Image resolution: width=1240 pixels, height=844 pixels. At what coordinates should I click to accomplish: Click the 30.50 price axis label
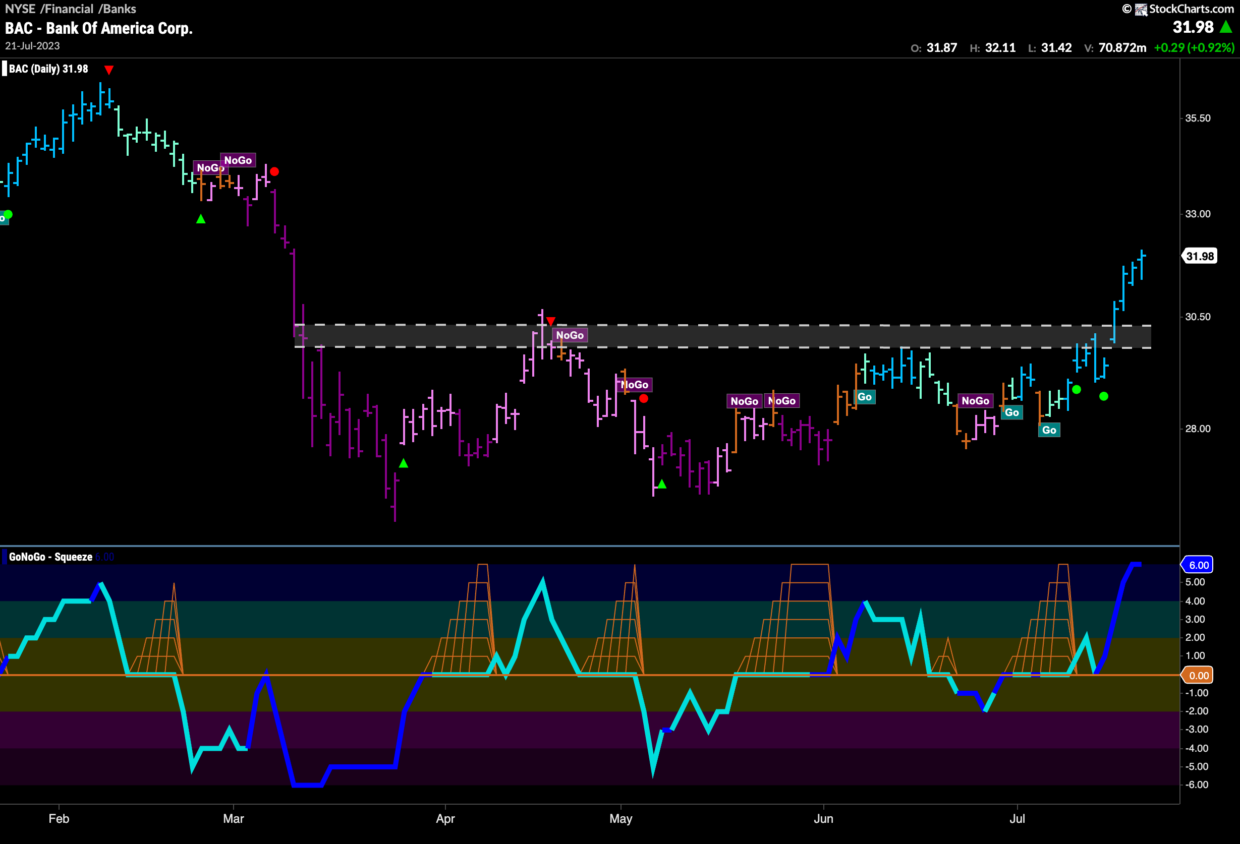tap(1198, 317)
